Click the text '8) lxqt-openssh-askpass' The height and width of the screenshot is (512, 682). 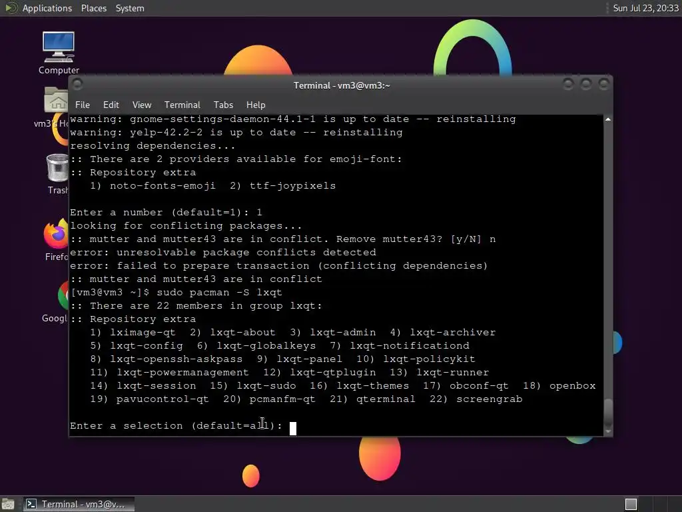[166, 359]
